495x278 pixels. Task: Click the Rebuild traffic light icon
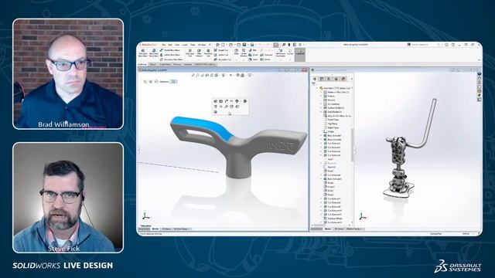[x=288, y=45]
